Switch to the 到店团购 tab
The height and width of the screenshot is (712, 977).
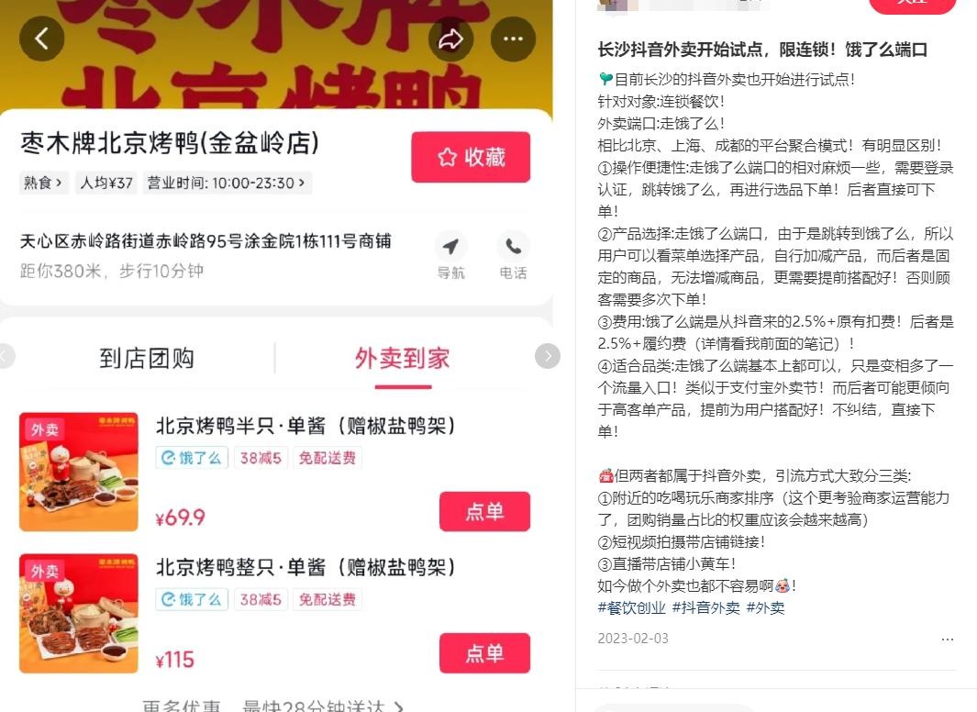(147, 358)
